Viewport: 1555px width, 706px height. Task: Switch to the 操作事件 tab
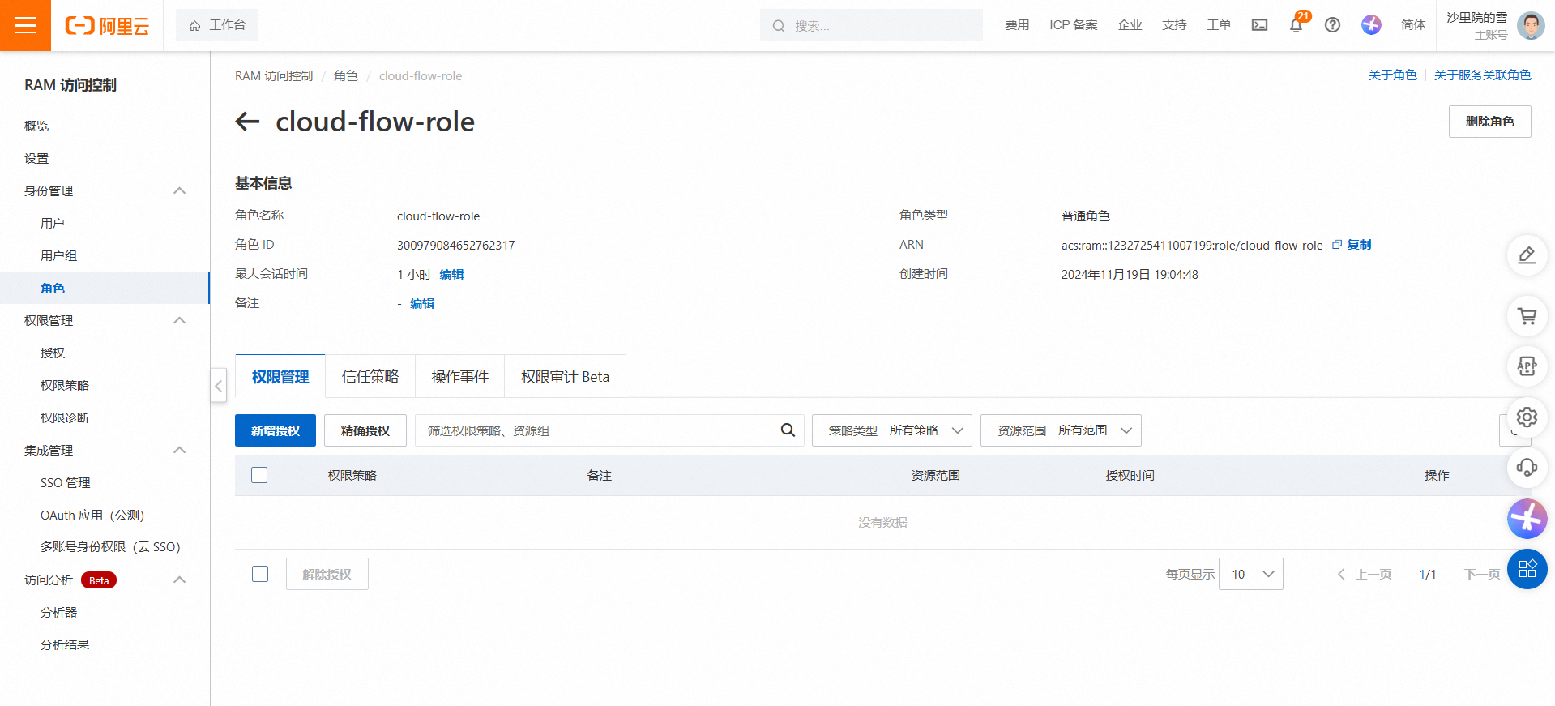[459, 376]
